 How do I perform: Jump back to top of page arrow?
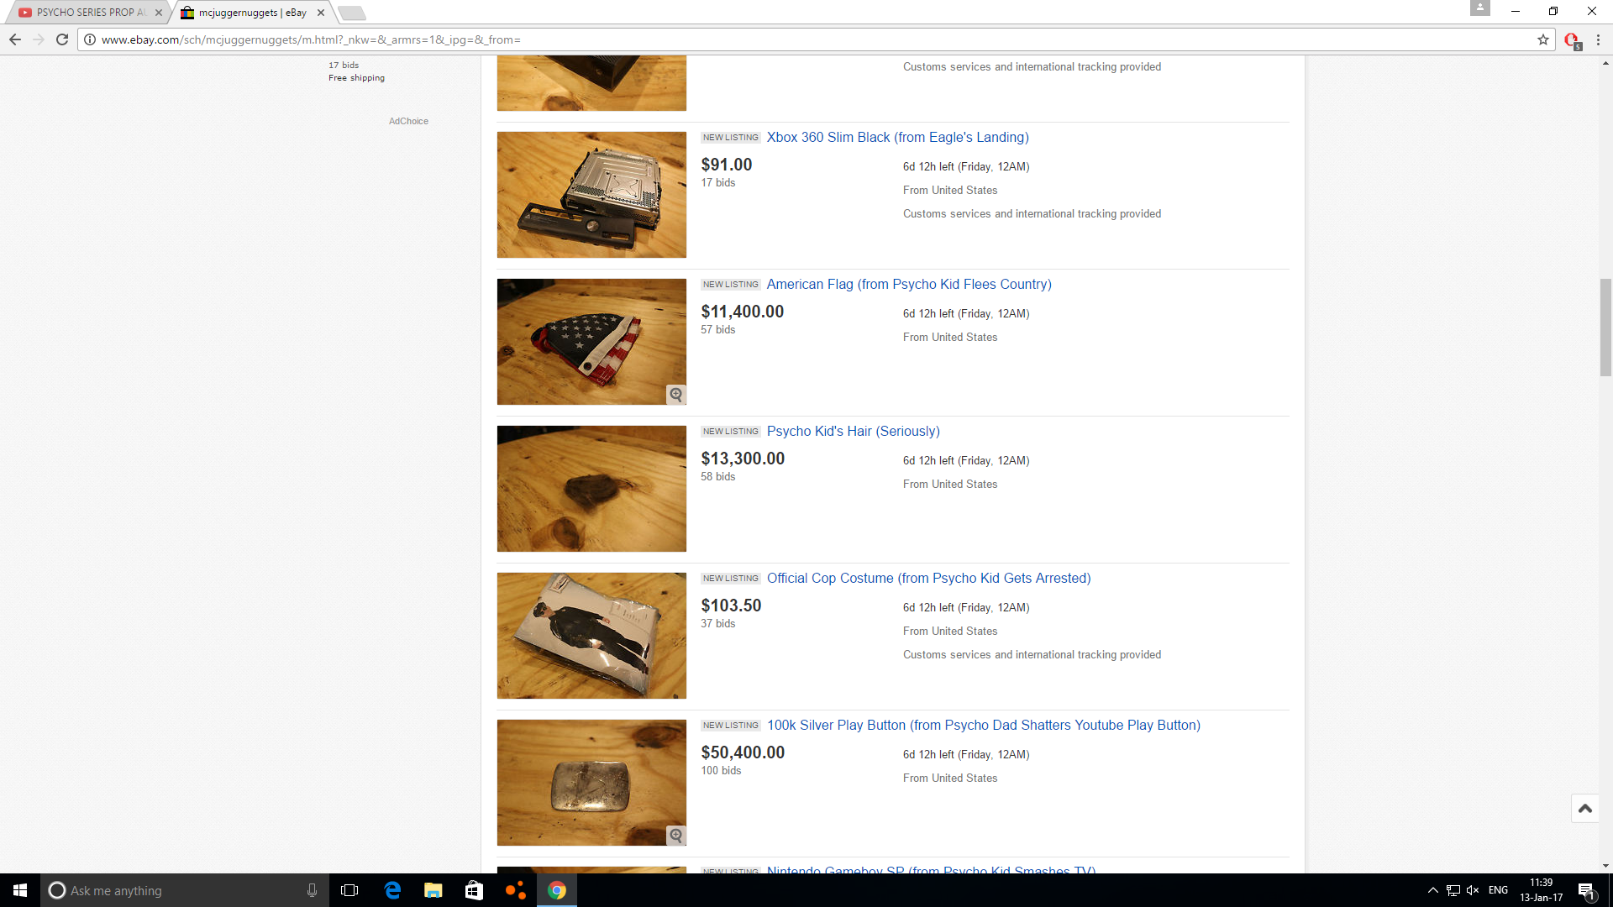coord(1585,809)
